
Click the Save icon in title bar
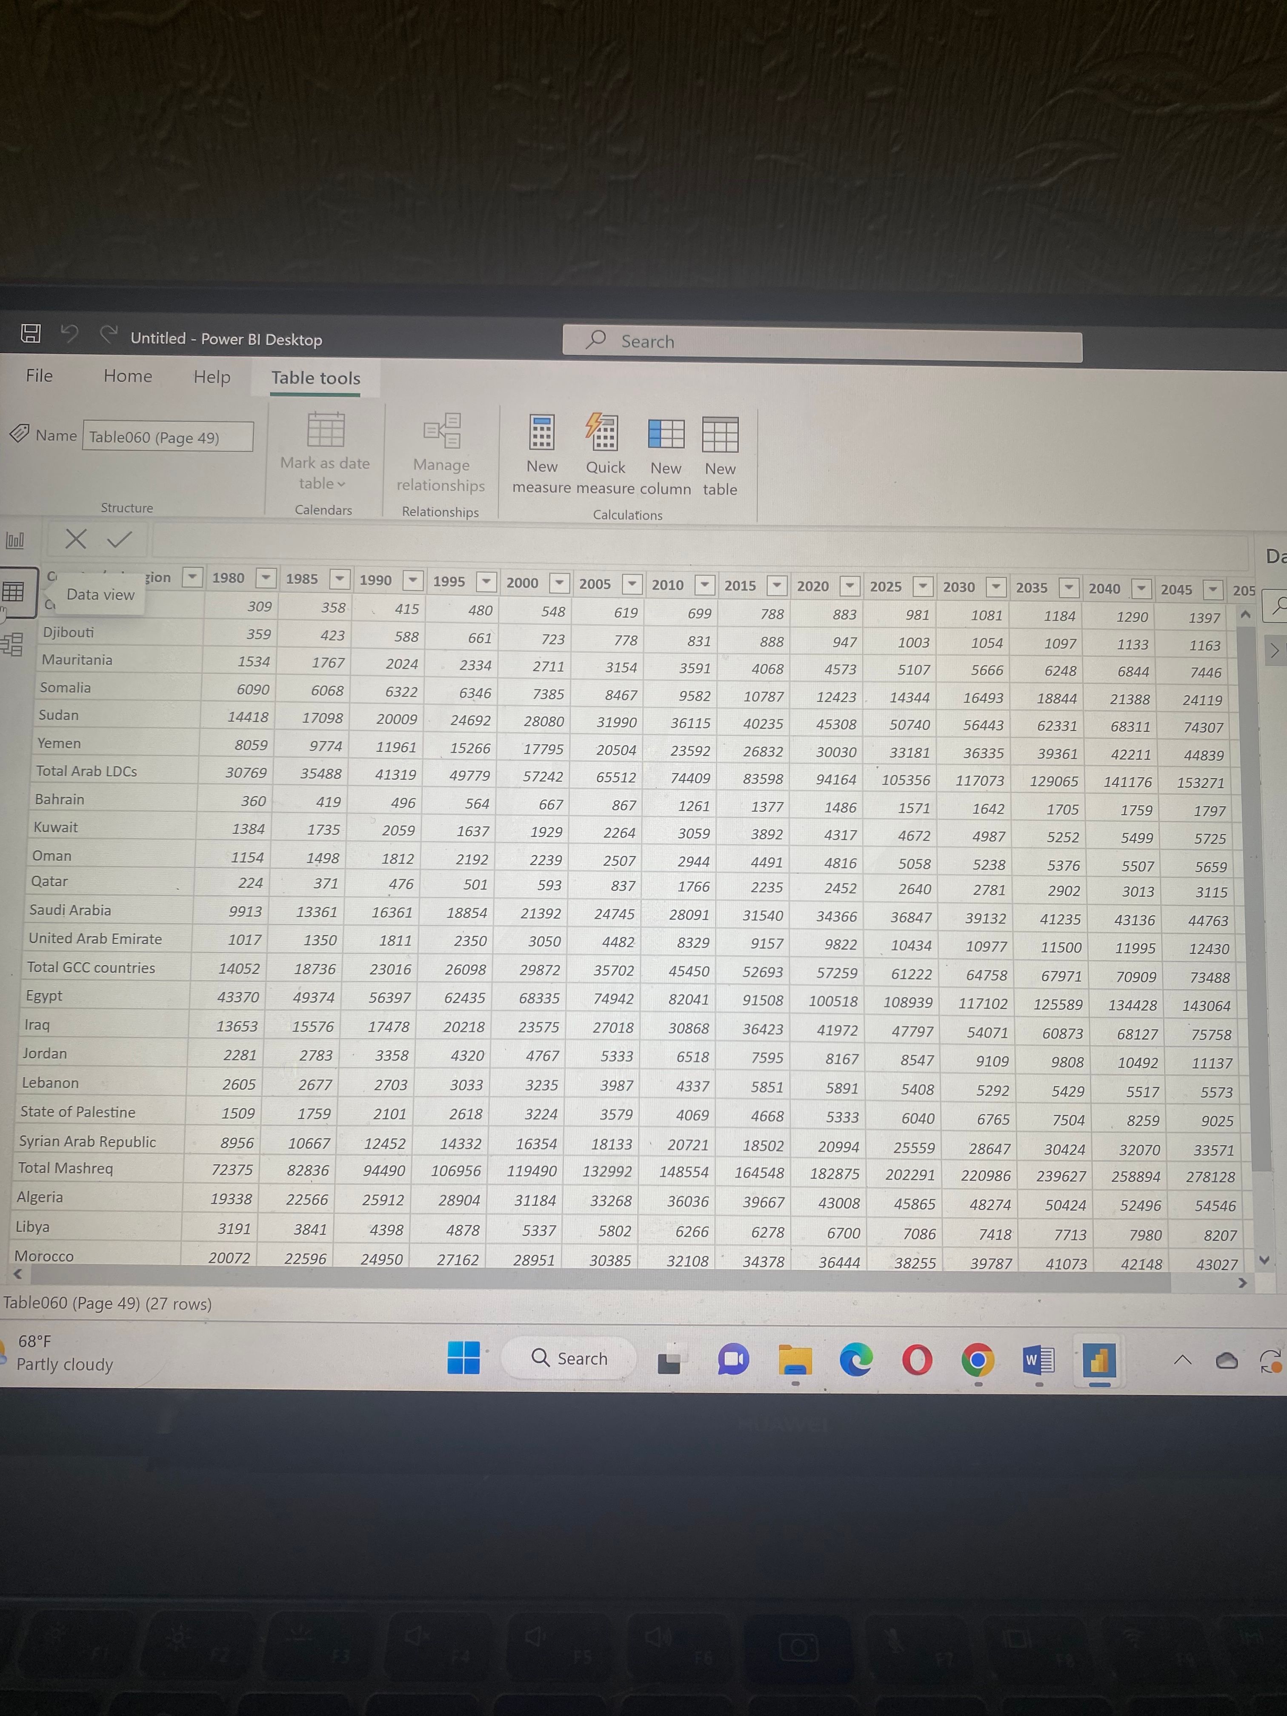[30, 334]
